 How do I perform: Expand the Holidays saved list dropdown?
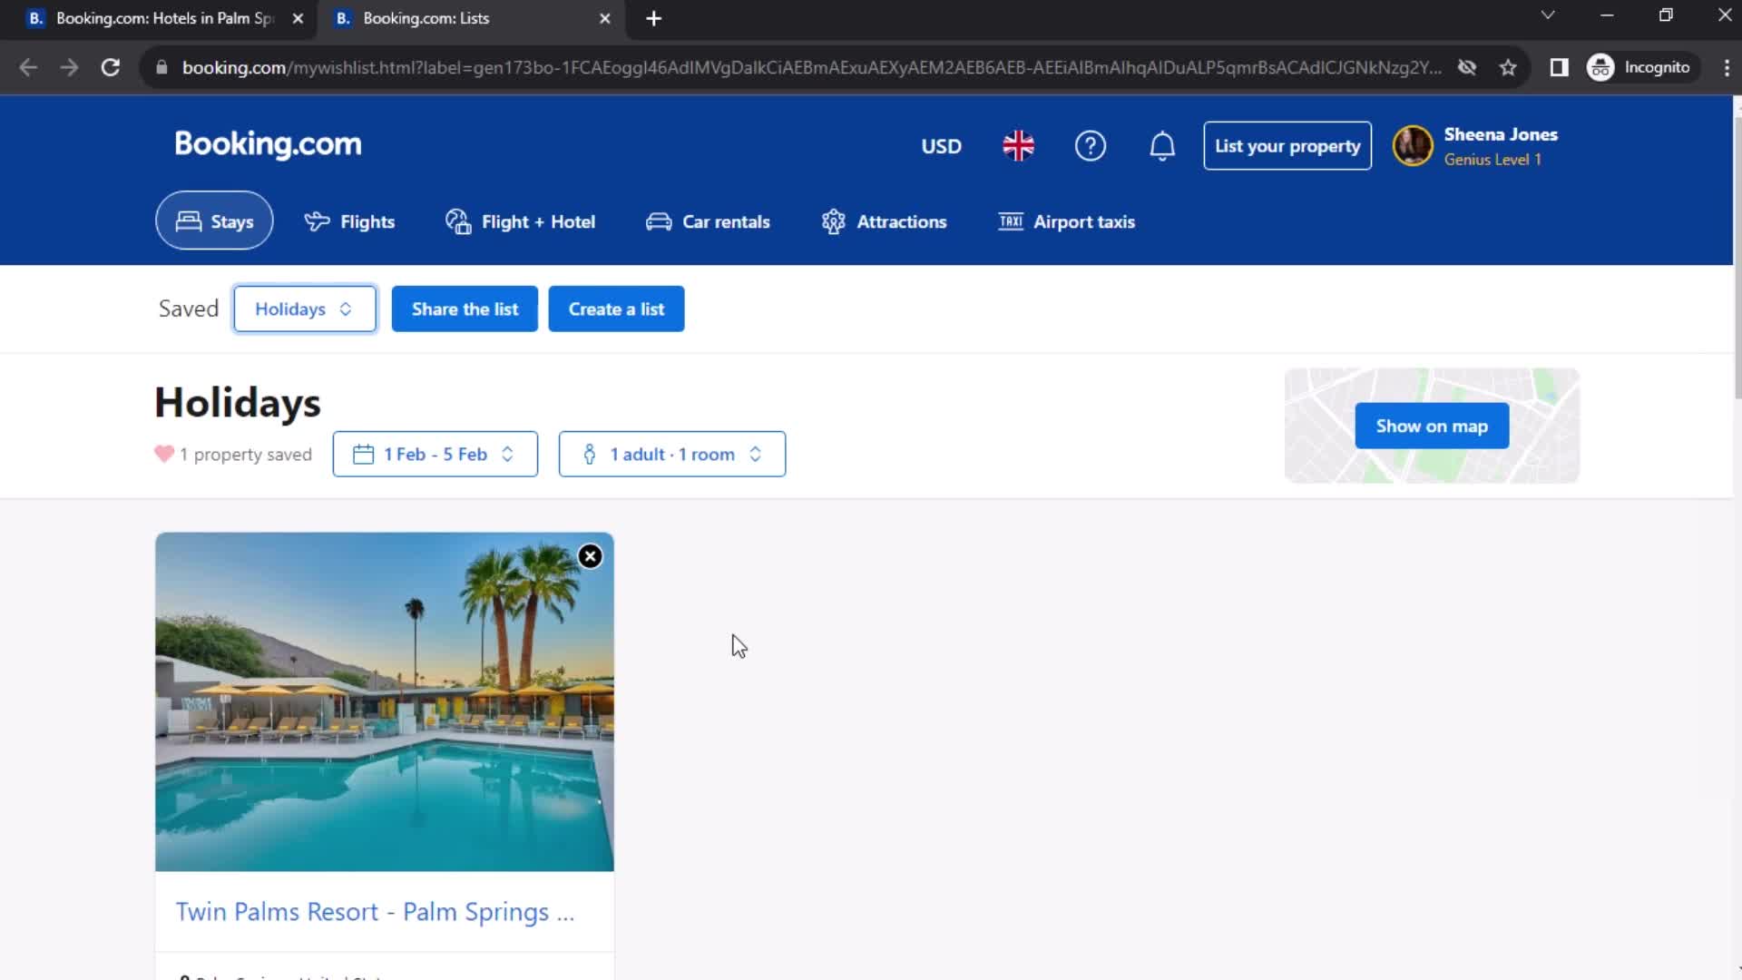coord(304,309)
